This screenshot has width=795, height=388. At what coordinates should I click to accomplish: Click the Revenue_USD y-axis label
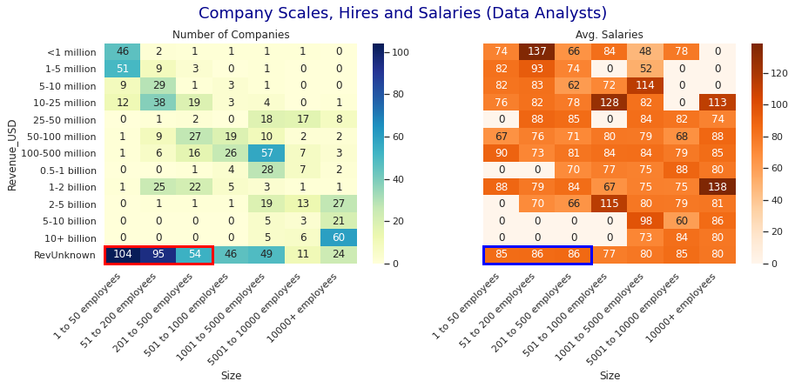pos(12,153)
